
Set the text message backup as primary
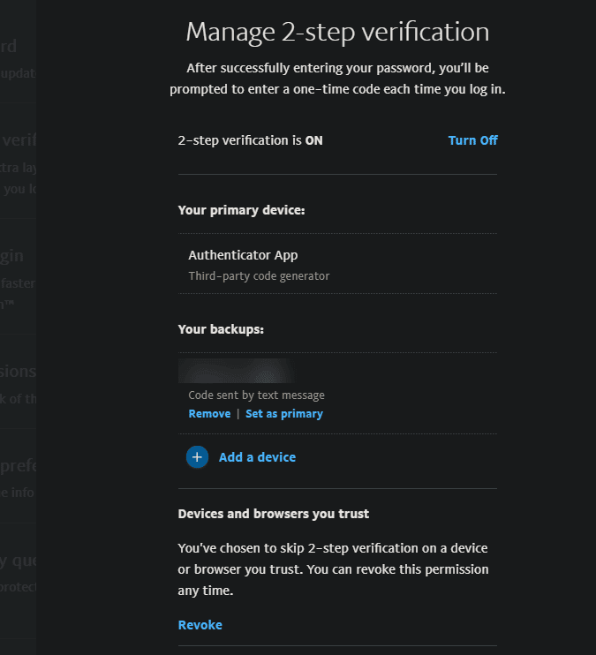coord(284,414)
